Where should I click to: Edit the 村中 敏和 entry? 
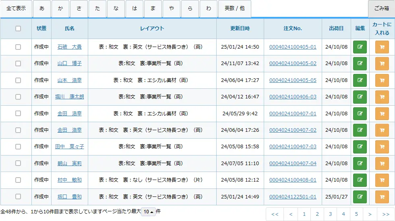click(360, 180)
